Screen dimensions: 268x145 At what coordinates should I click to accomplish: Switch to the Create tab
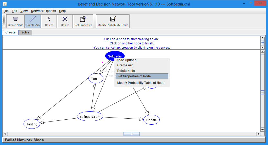point(10,32)
